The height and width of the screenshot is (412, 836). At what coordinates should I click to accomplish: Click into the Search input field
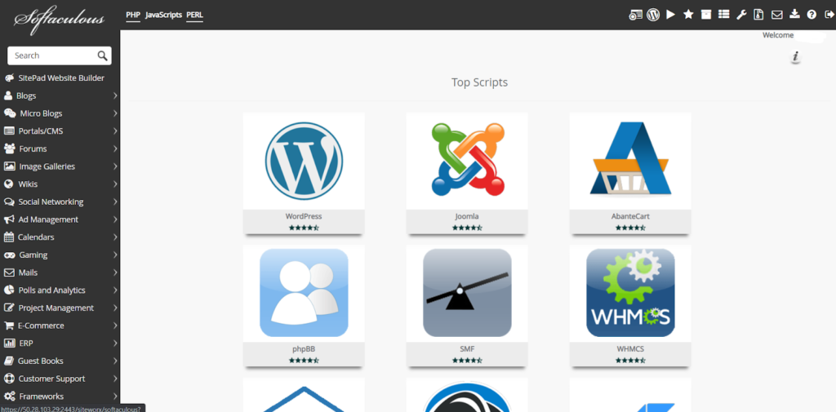coord(59,55)
